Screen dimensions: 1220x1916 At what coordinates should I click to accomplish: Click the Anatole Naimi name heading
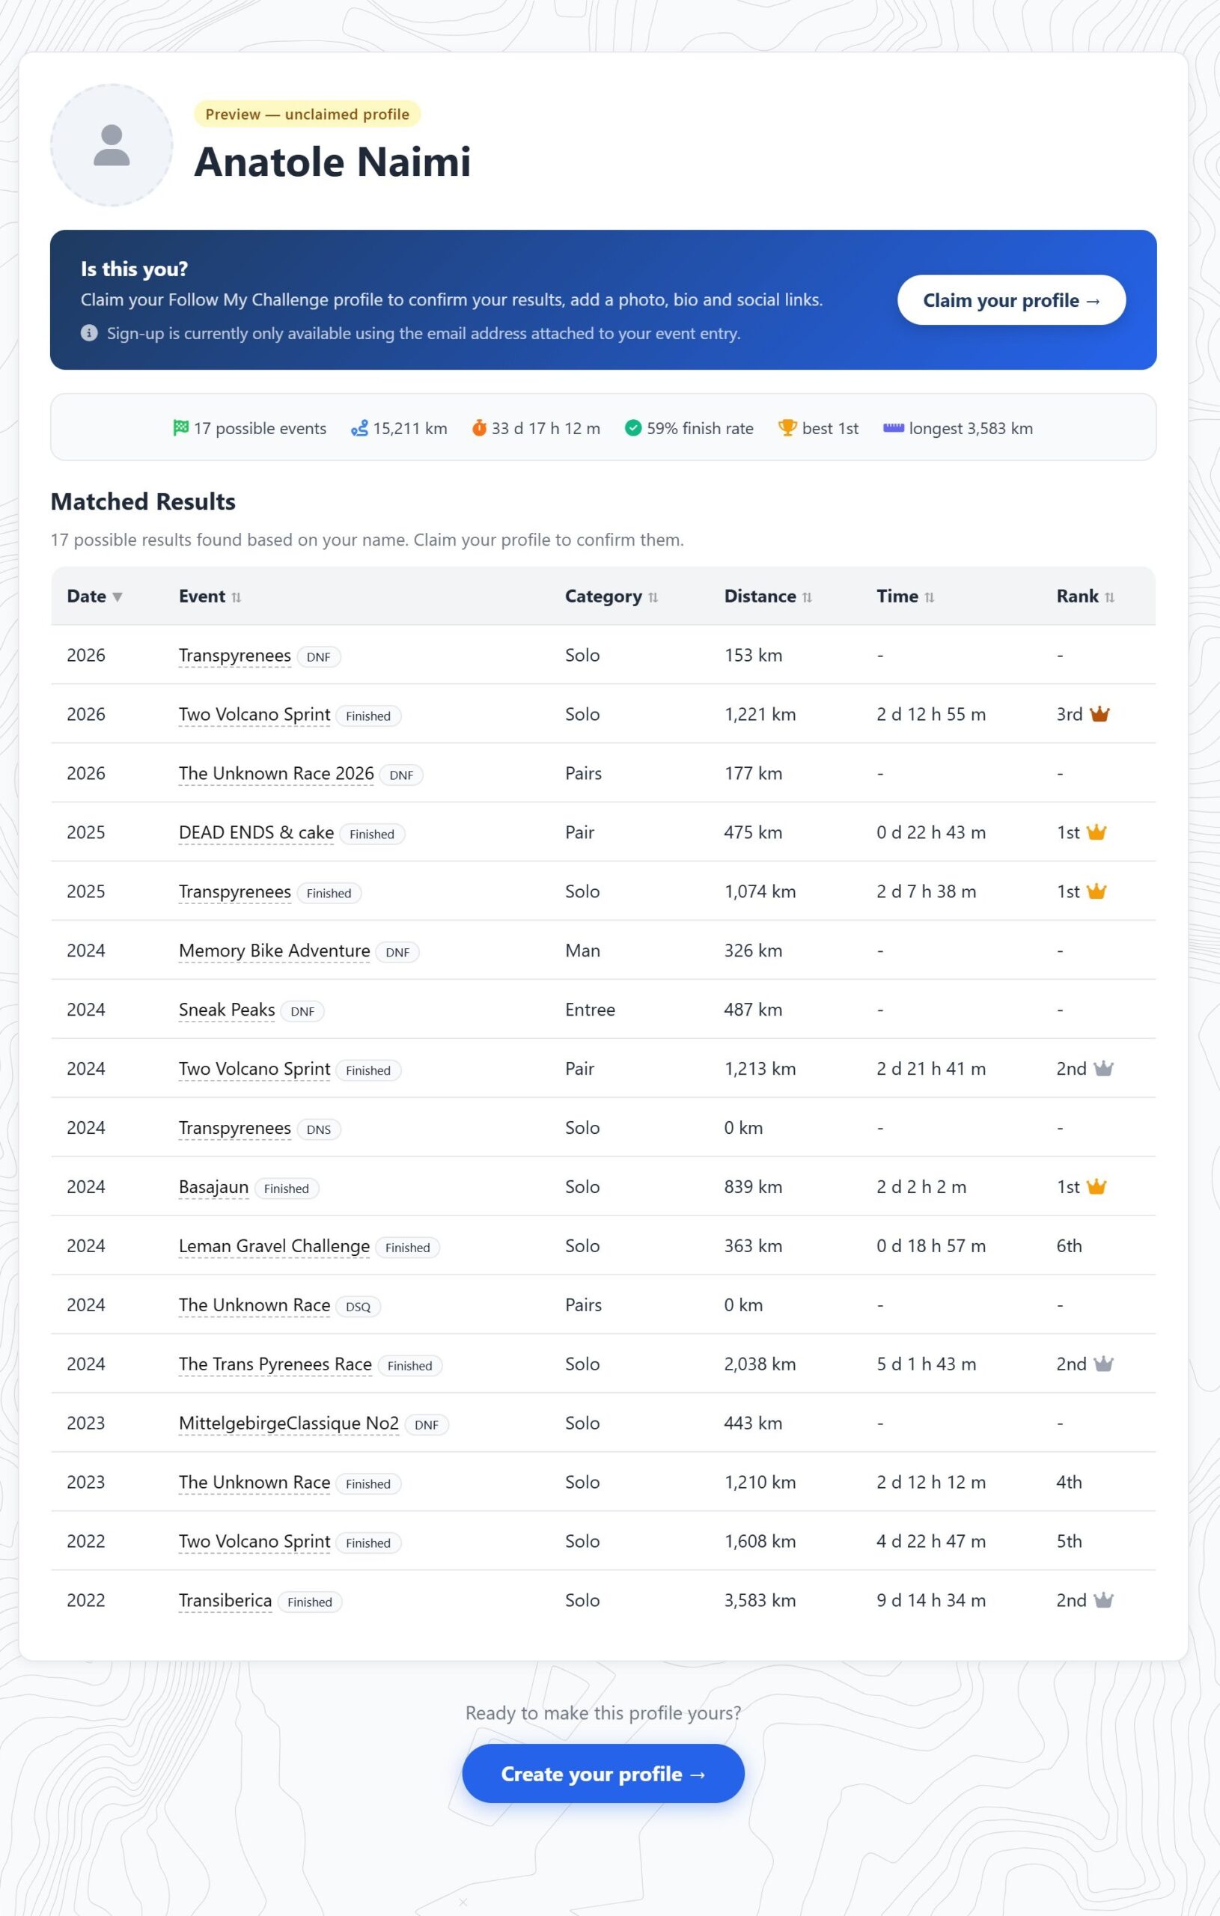(332, 162)
